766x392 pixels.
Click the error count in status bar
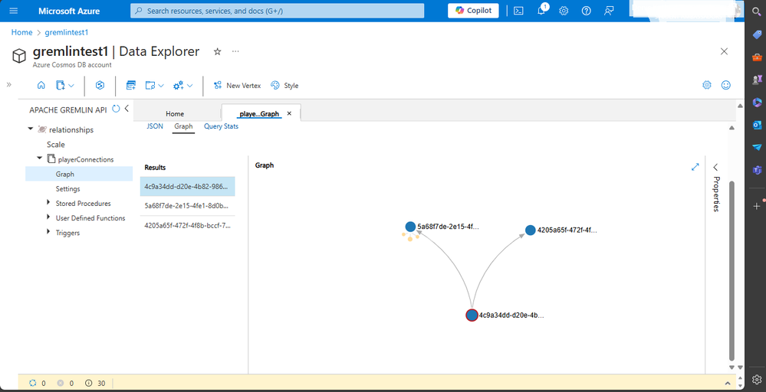tap(65, 384)
